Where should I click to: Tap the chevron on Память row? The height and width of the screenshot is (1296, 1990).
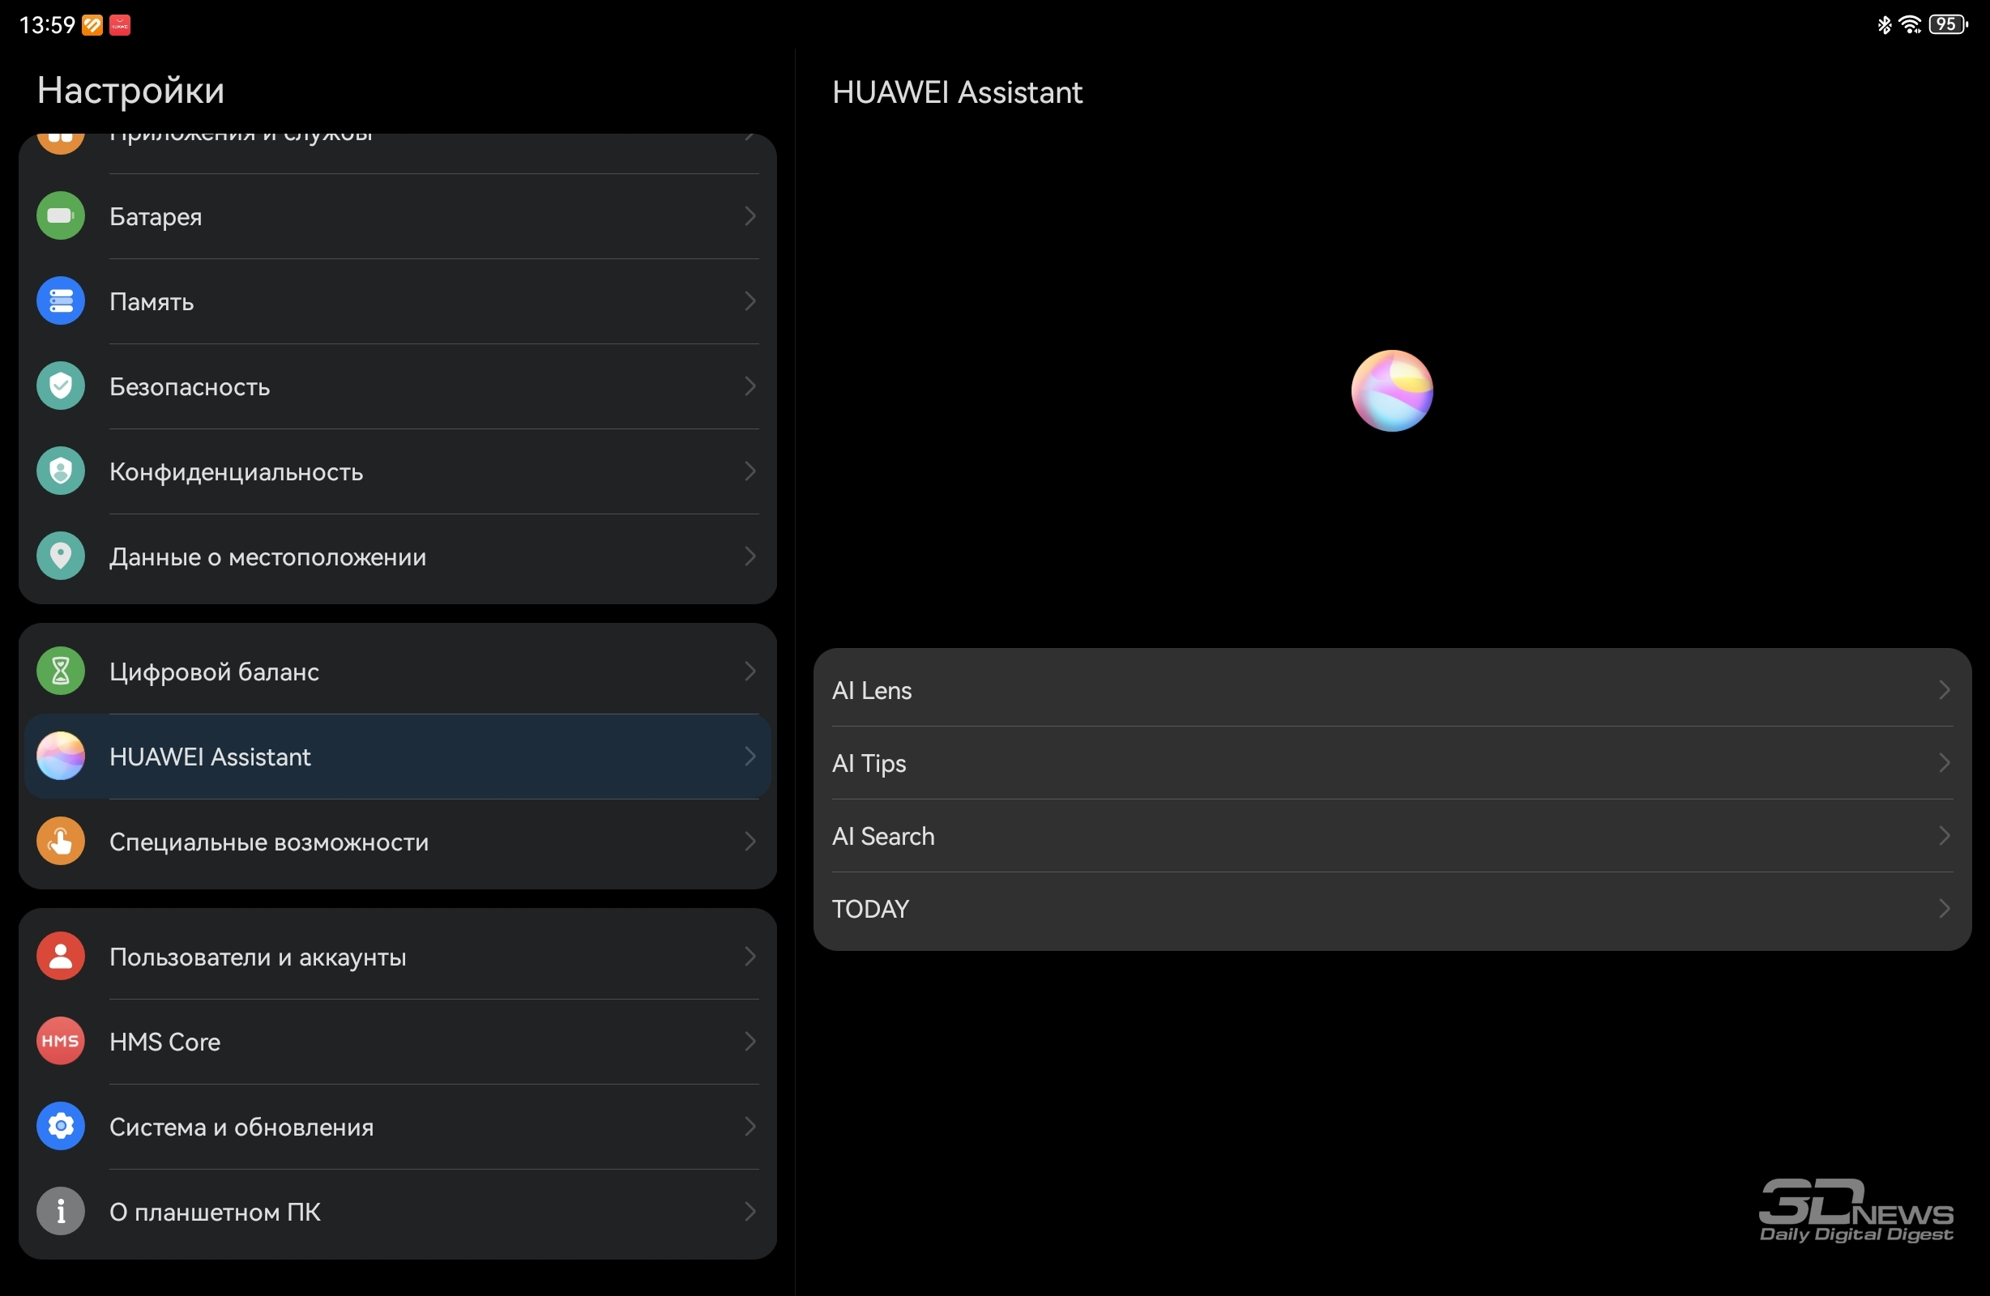click(x=750, y=302)
